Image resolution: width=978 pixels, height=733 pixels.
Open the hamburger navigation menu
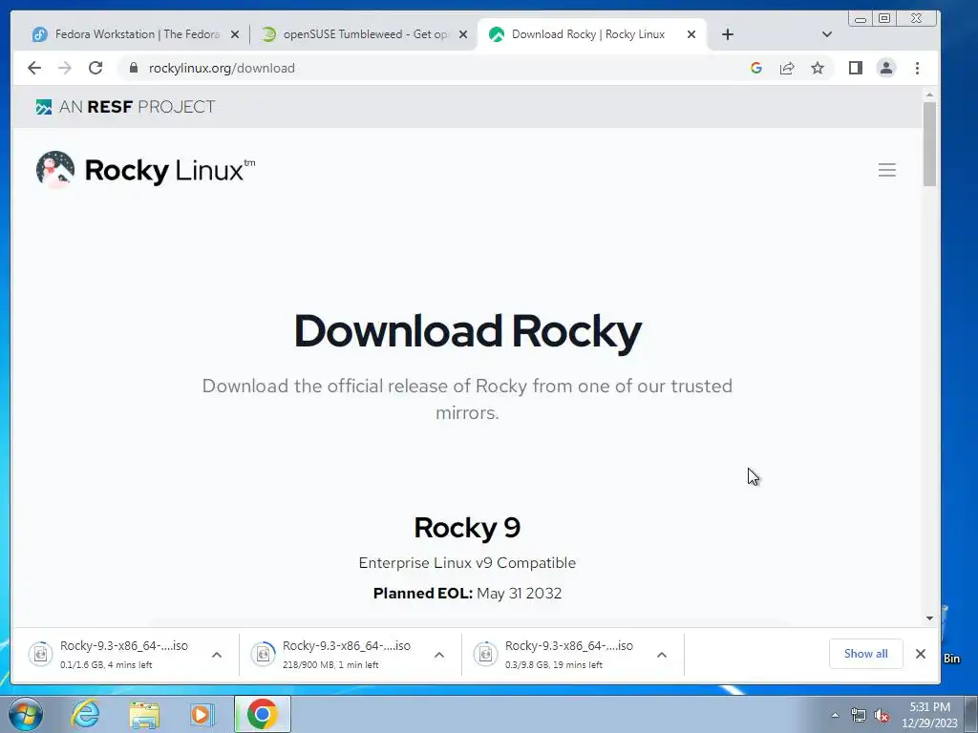pyautogui.click(x=887, y=170)
